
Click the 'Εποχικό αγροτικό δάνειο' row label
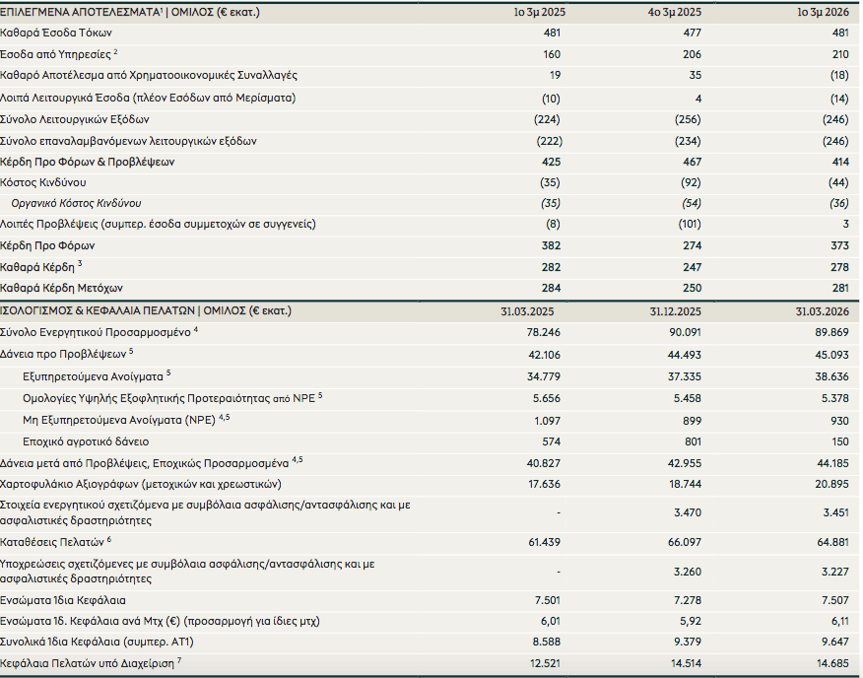(86, 440)
